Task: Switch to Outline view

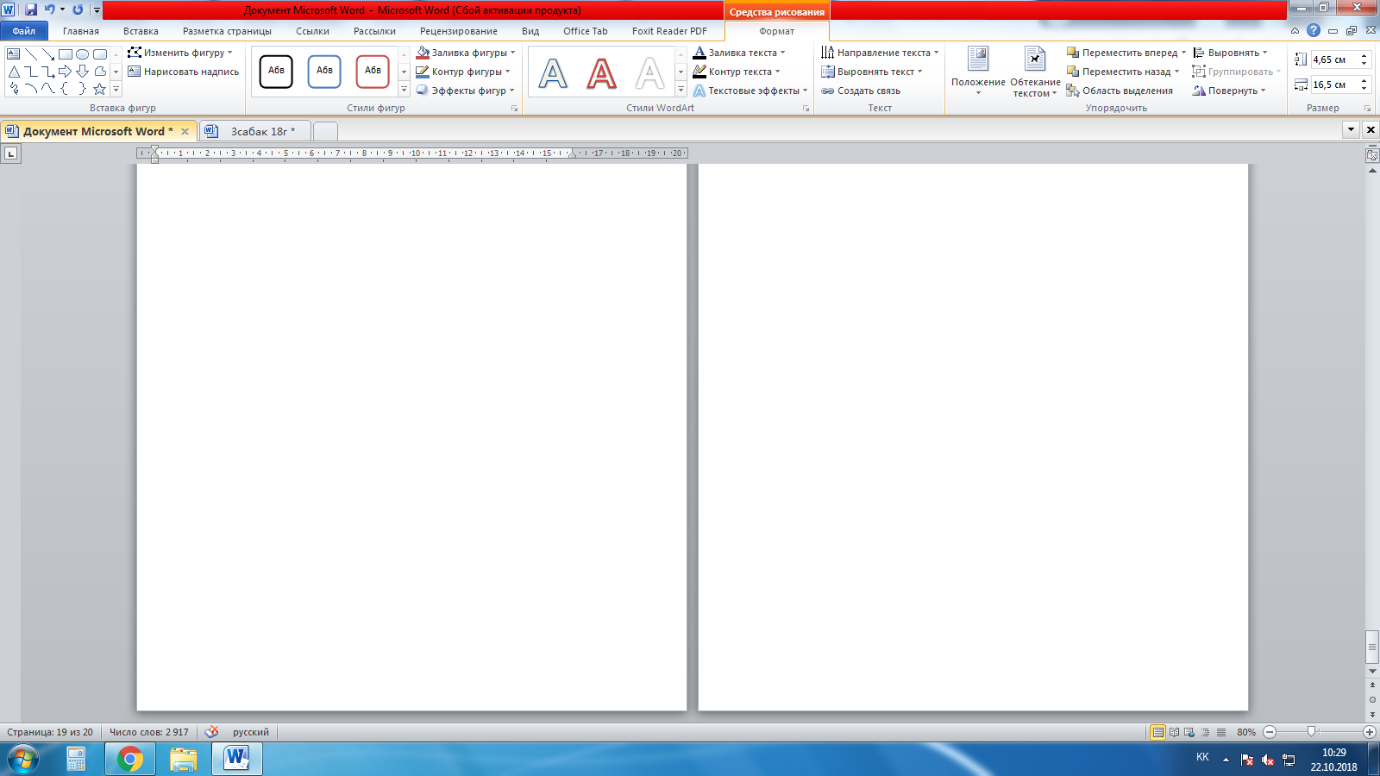Action: click(1206, 732)
